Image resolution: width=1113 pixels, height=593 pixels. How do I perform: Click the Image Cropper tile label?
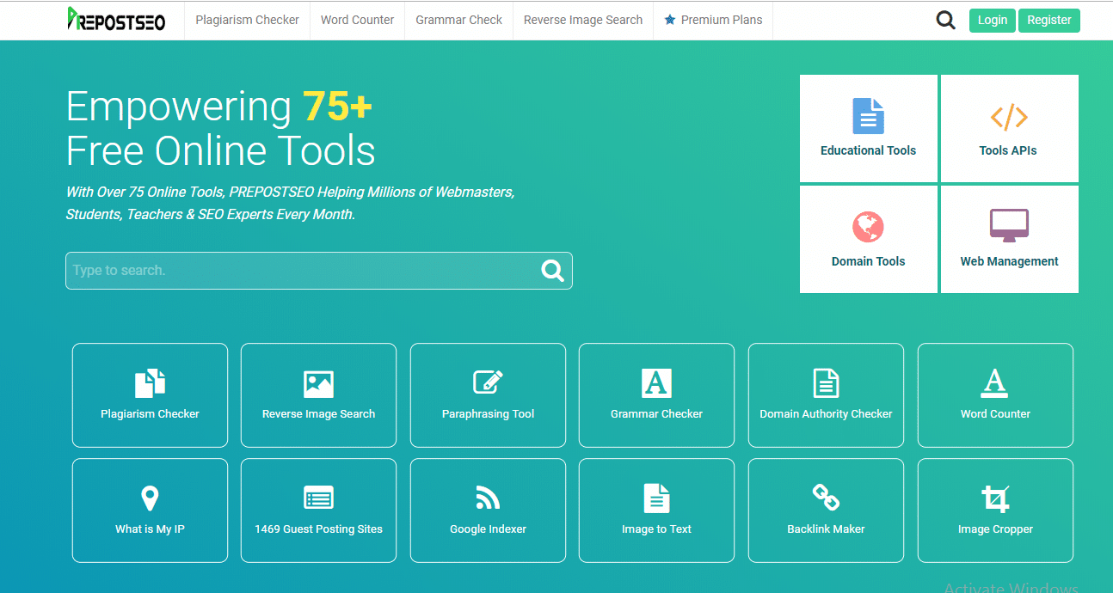click(995, 529)
